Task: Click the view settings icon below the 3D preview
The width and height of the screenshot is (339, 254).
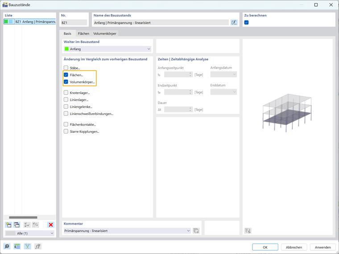Action: 248,231
